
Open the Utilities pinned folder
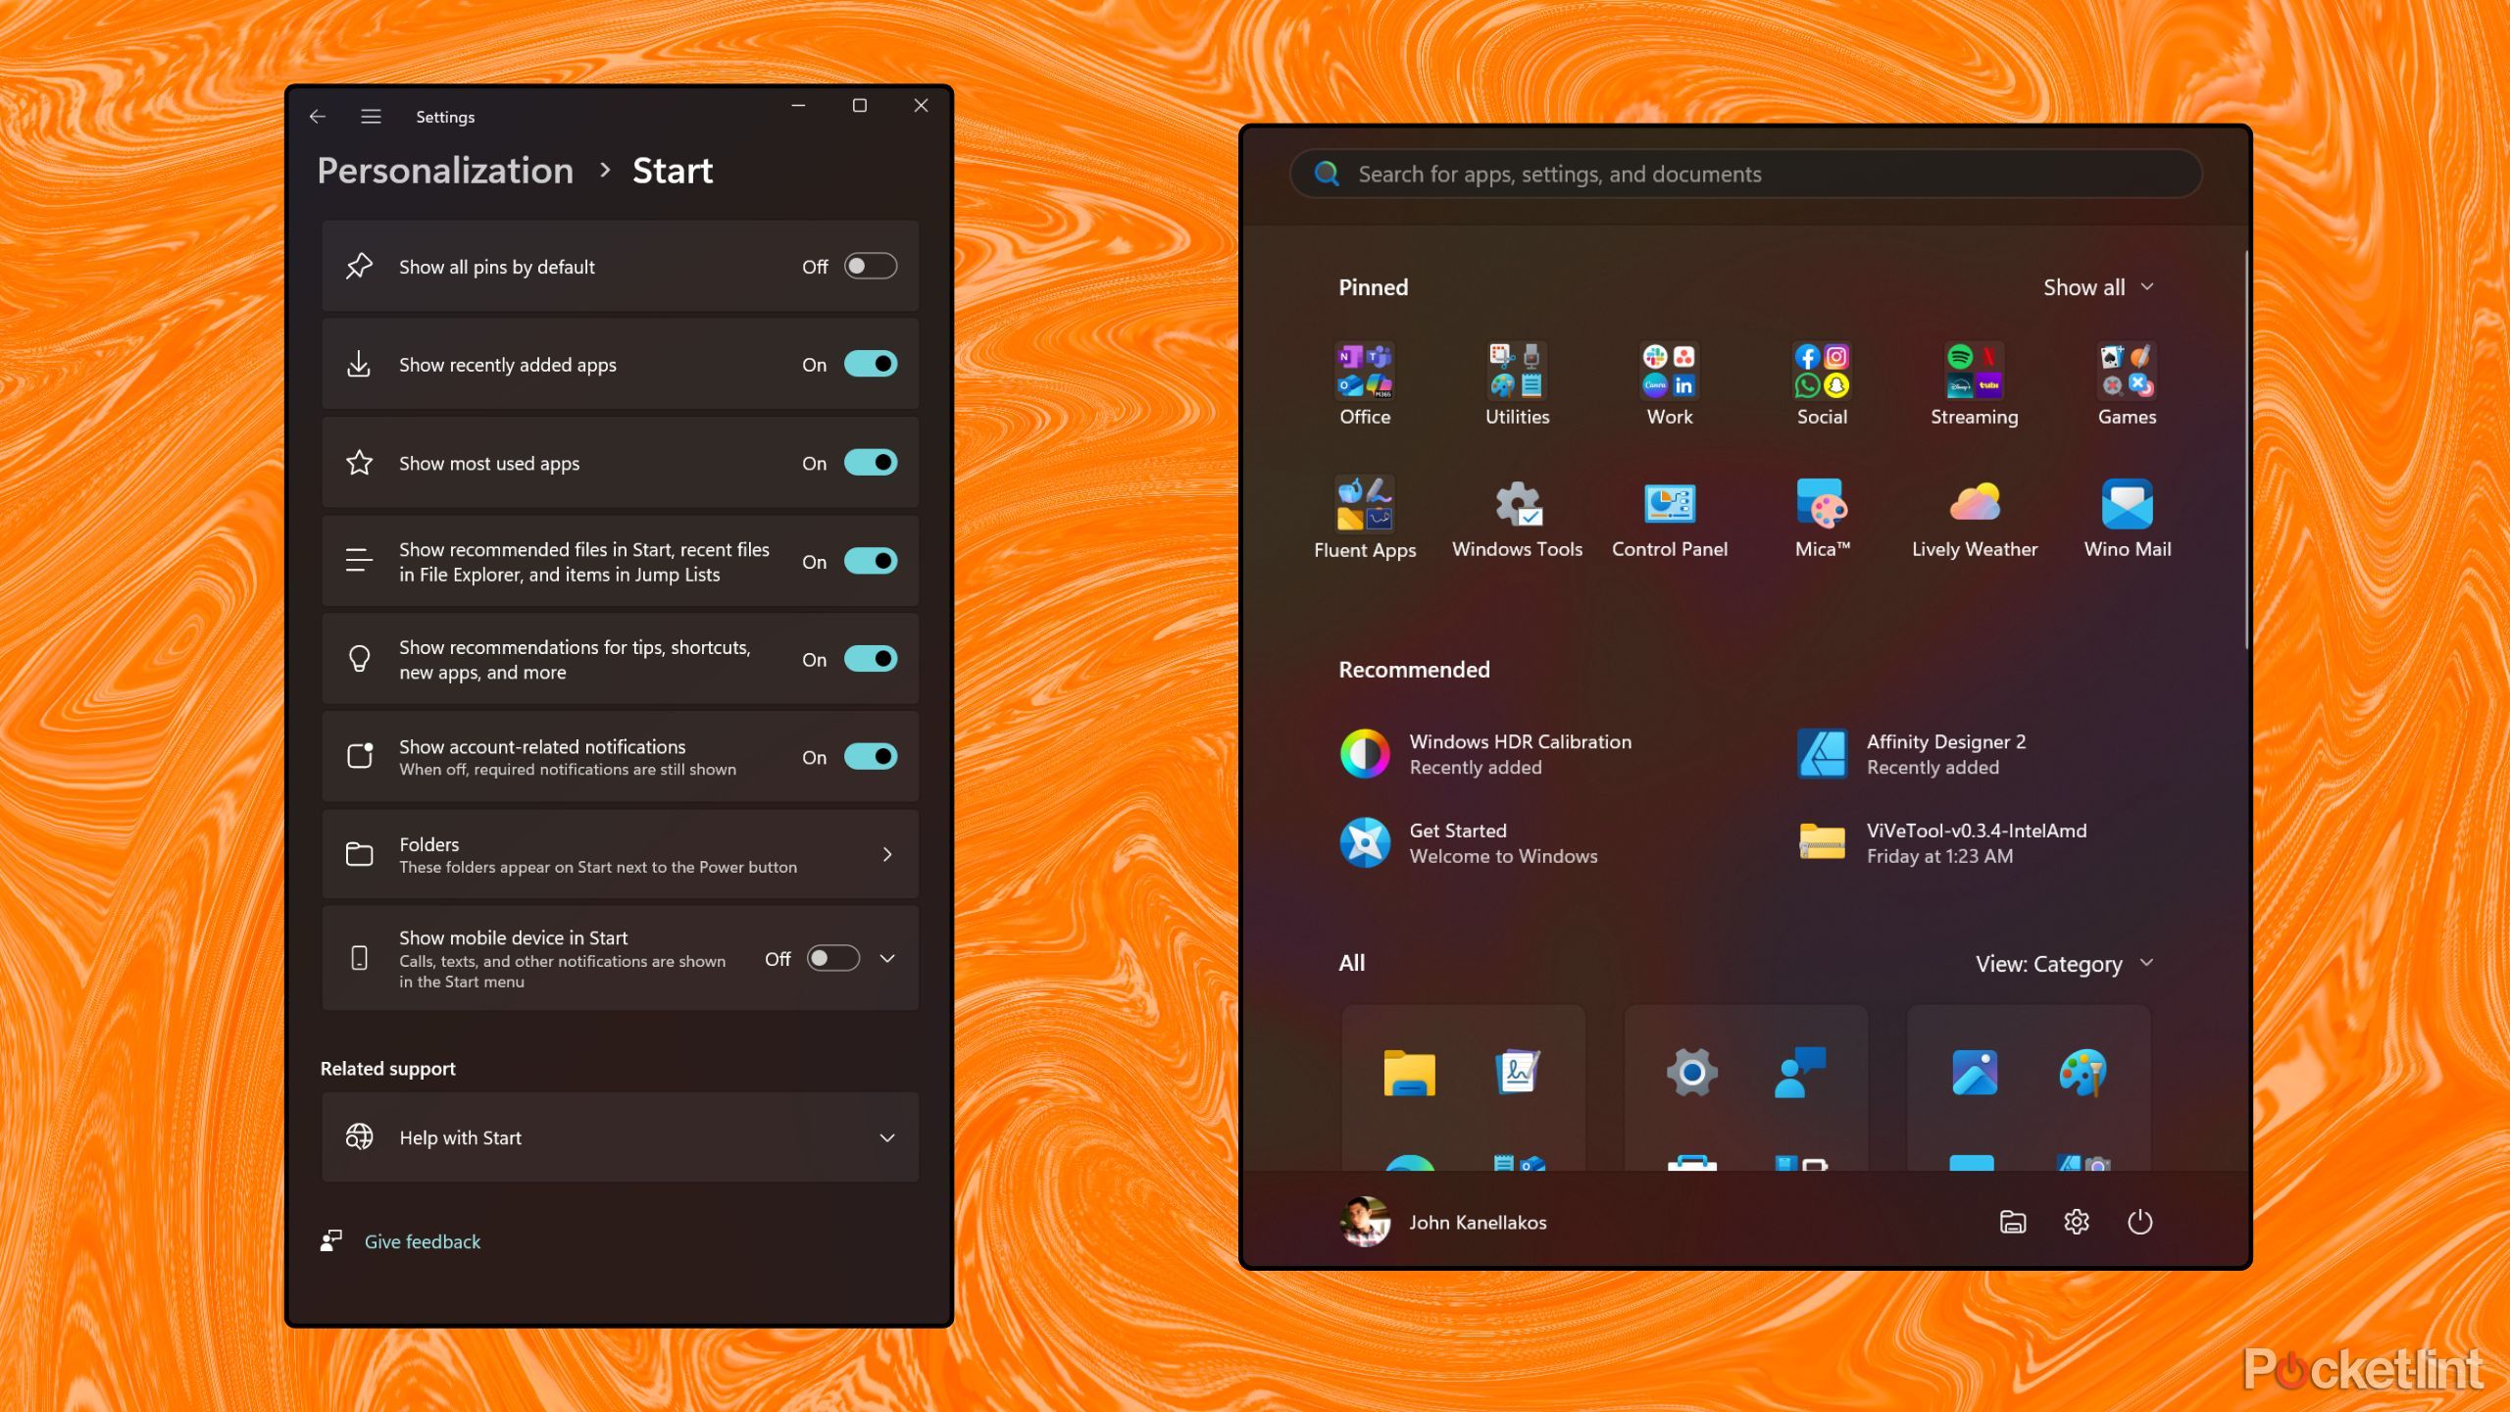pyautogui.click(x=1517, y=383)
